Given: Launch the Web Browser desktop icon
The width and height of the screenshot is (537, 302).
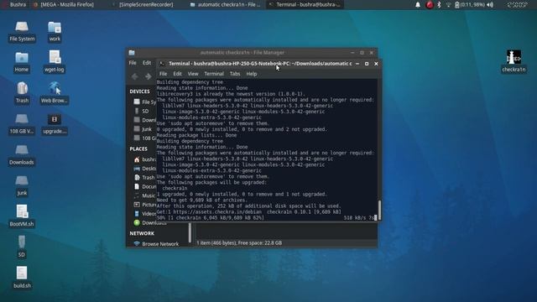Looking at the screenshot, I should [54, 92].
